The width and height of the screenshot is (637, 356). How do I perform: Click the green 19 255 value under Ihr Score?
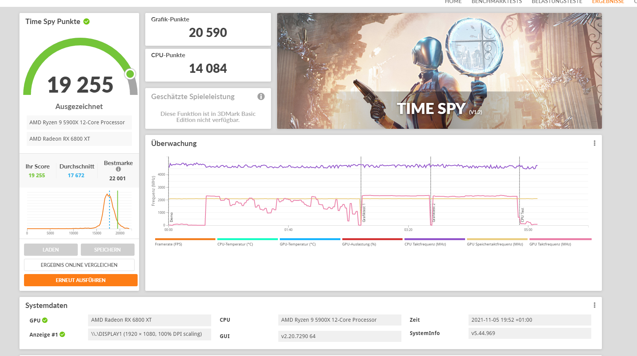(x=37, y=175)
